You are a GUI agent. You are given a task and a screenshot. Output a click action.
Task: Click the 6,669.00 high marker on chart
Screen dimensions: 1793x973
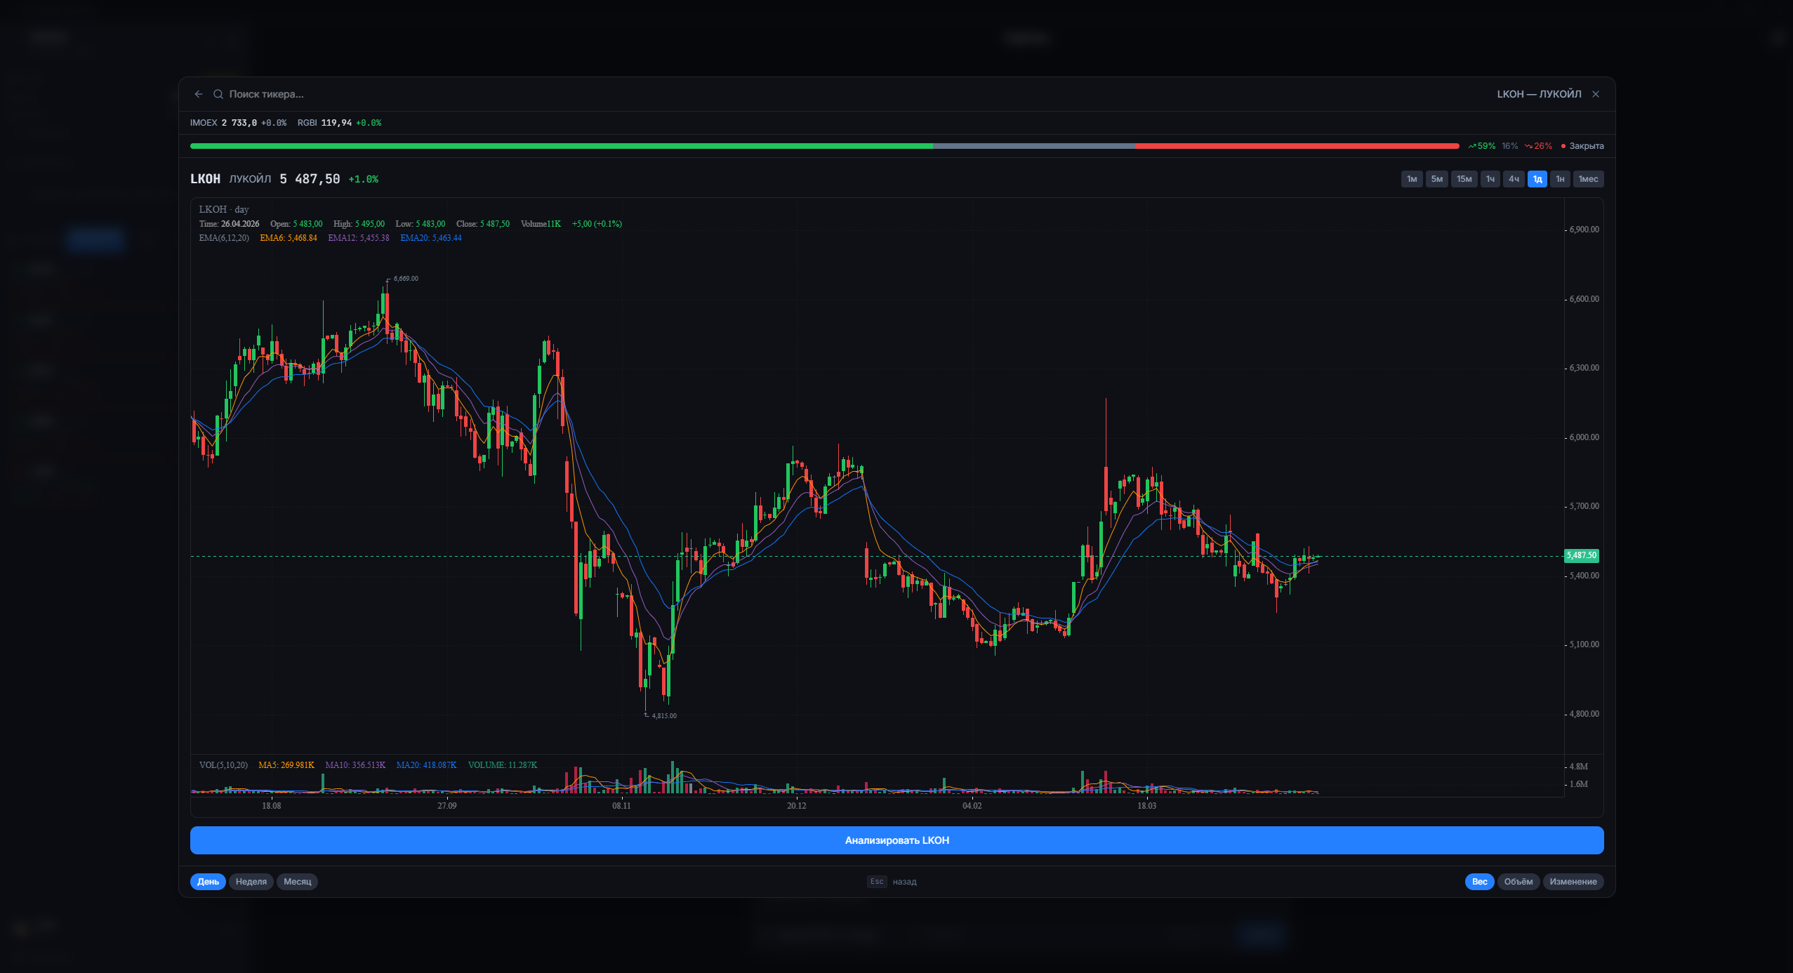[406, 279]
